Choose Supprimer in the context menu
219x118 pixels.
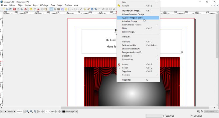pyautogui.click(x=138, y=71)
